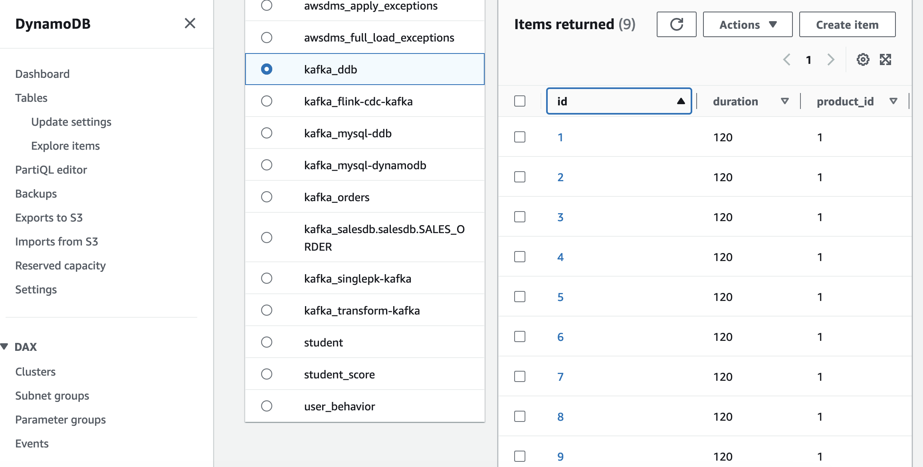Select the kafka_ddb table radio
Image resolution: width=923 pixels, height=467 pixels.
267,69
